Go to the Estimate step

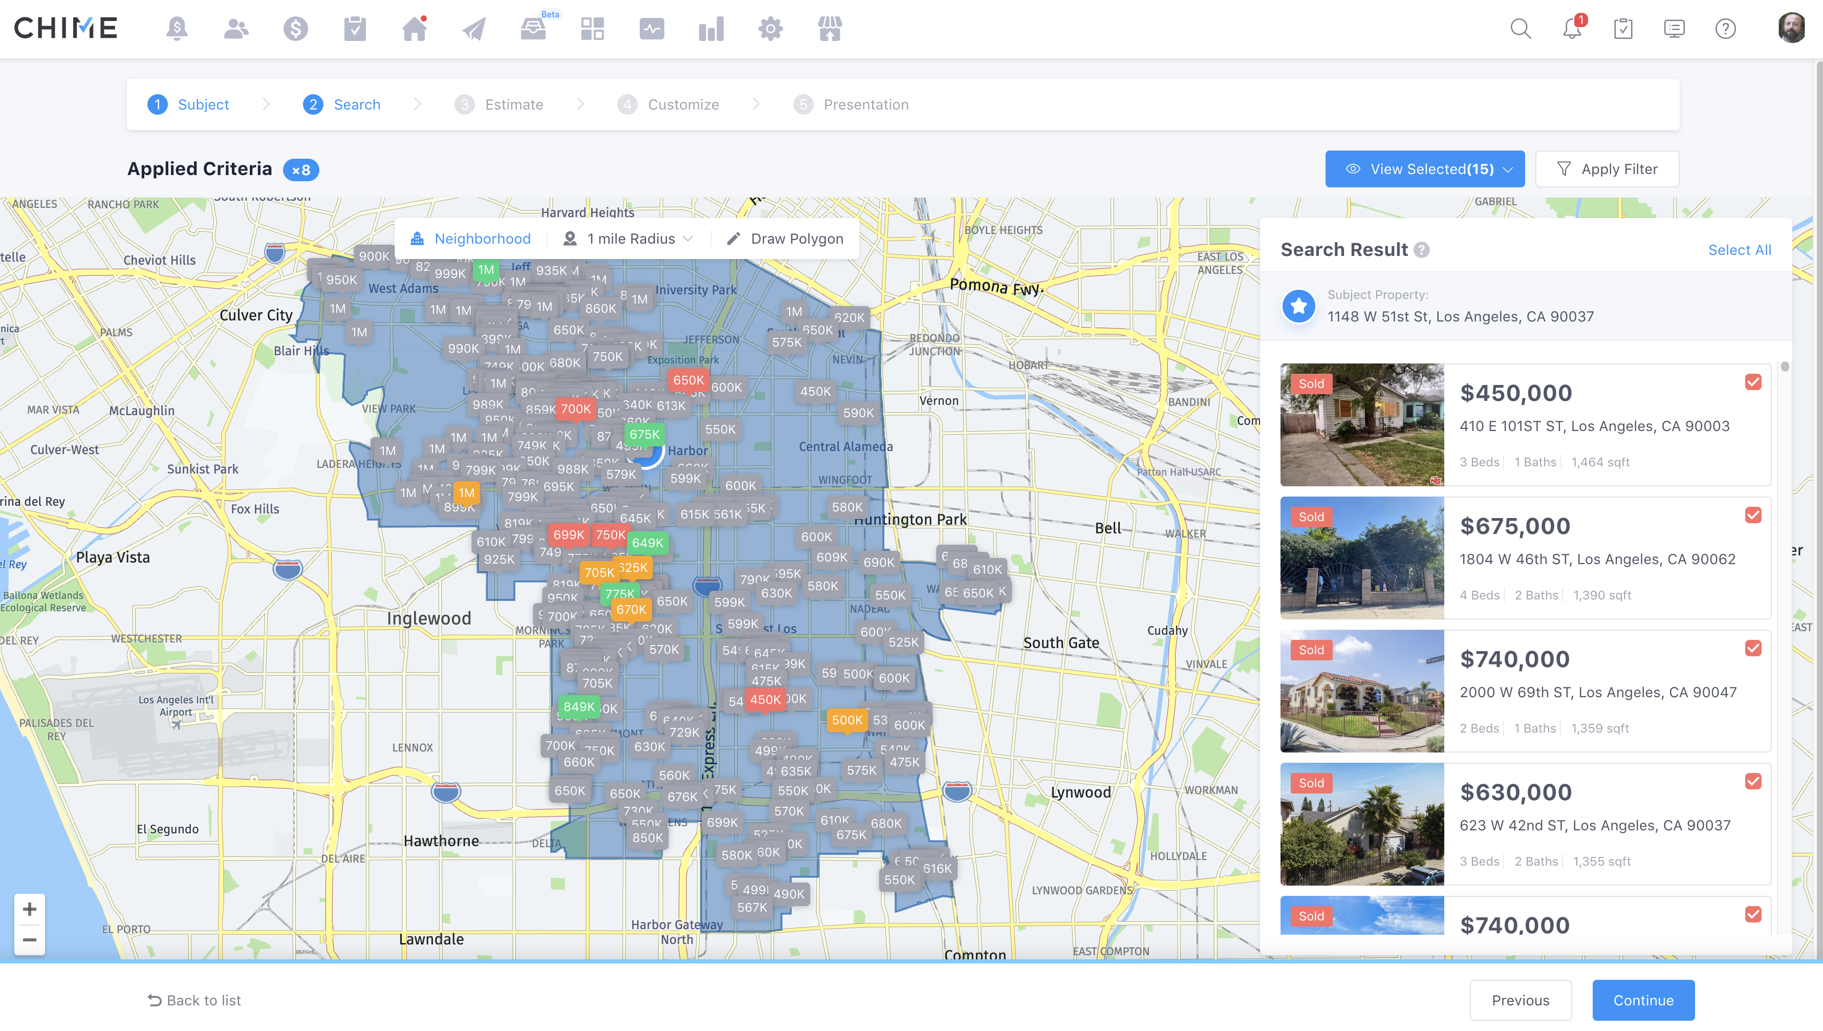click(x=499, y=105)
